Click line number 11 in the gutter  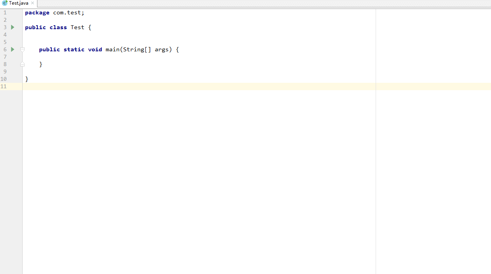point(4,86)
